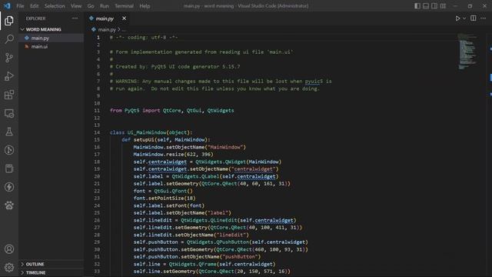Toggle panel layout icon
This screenshot has width=492, height=277.
click(426, 5)
